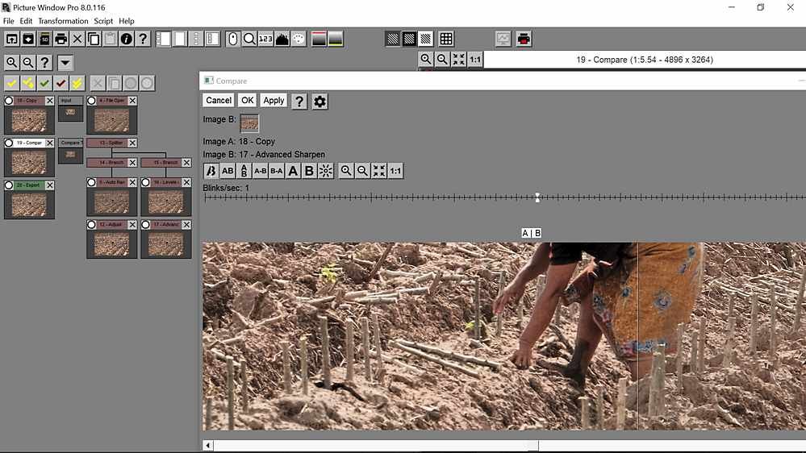Open the color palette tool in toolbar
Viewport: 806px width, 453px height.
[x=299, y=39]
